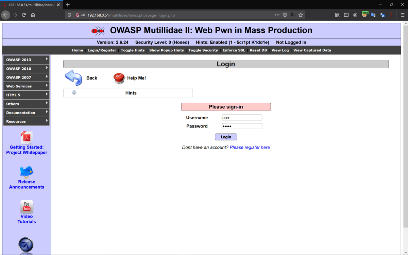Open Video Tutorials text link

click(27, 219)
